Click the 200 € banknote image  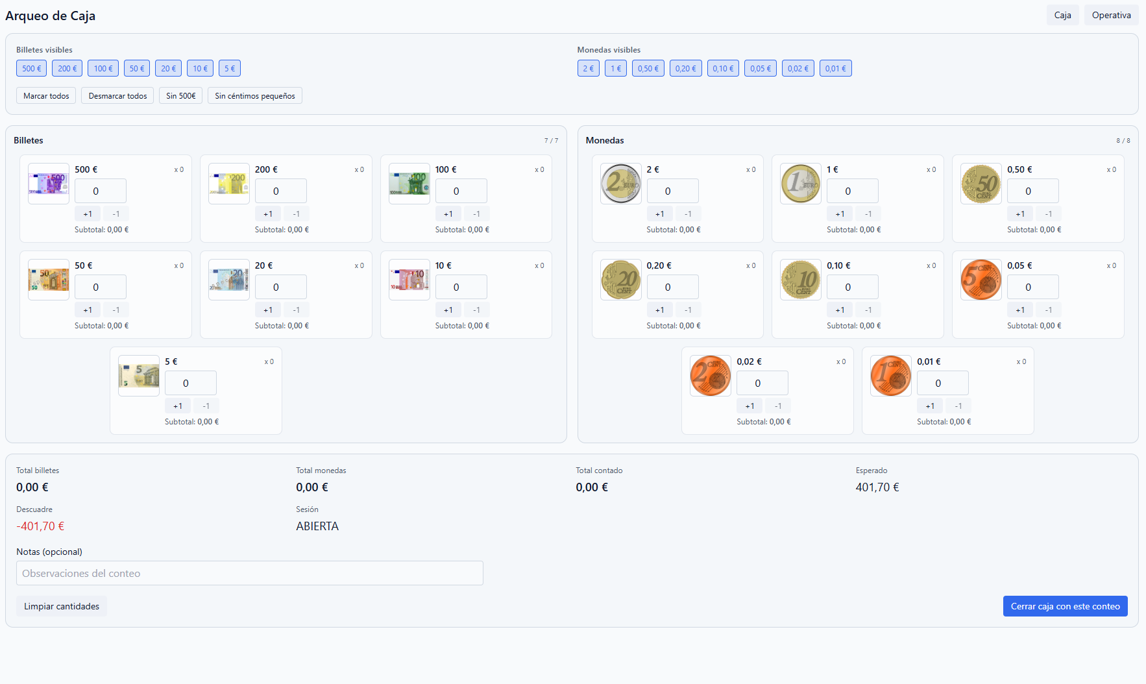(x=229, y=184)
